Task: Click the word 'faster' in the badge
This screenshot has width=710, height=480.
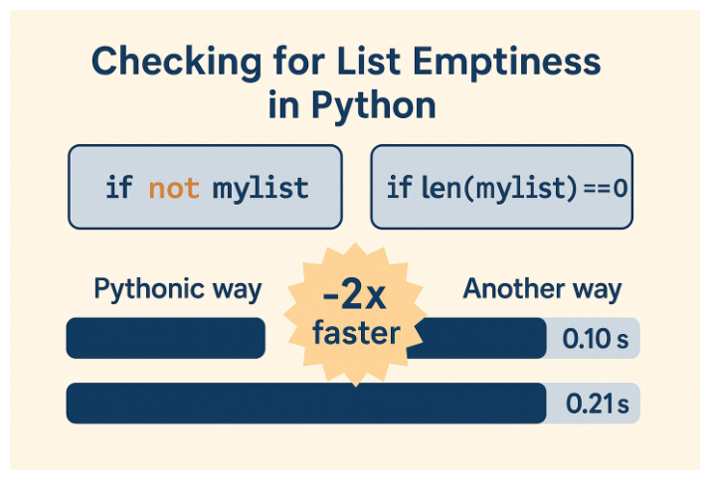Action: tap(356, 333)
